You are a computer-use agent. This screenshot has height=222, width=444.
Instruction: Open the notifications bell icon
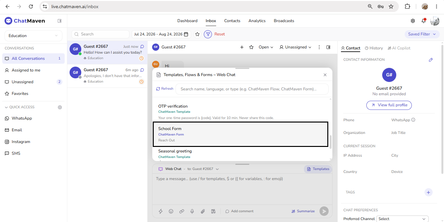click(x=424, y=21)
